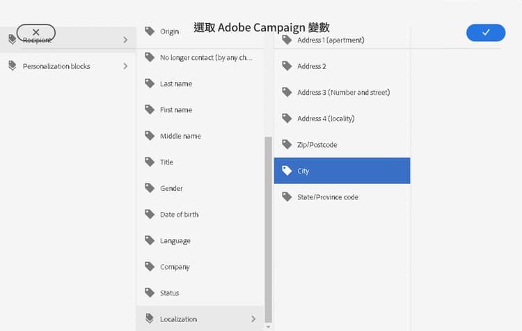Choose the Zip/Postcode field
This screenshot has height=331, width=522.
(x=342, y=145)
